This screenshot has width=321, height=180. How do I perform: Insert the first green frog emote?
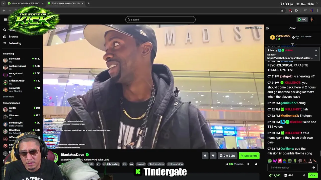270,161
